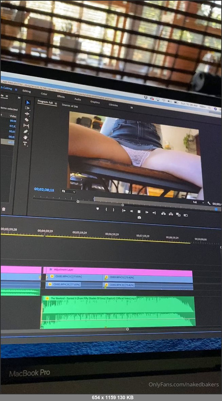Click the Export Frame camera icon
Screen dimensions: 222x401
tap(139, 218)
